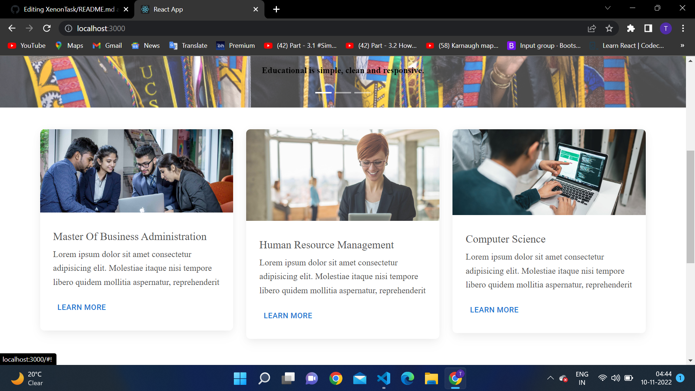Image resolution: width=695 pixels, height=391 pixels.
Task: Reload the page with the refresh icon
Action: pos(47,28)
